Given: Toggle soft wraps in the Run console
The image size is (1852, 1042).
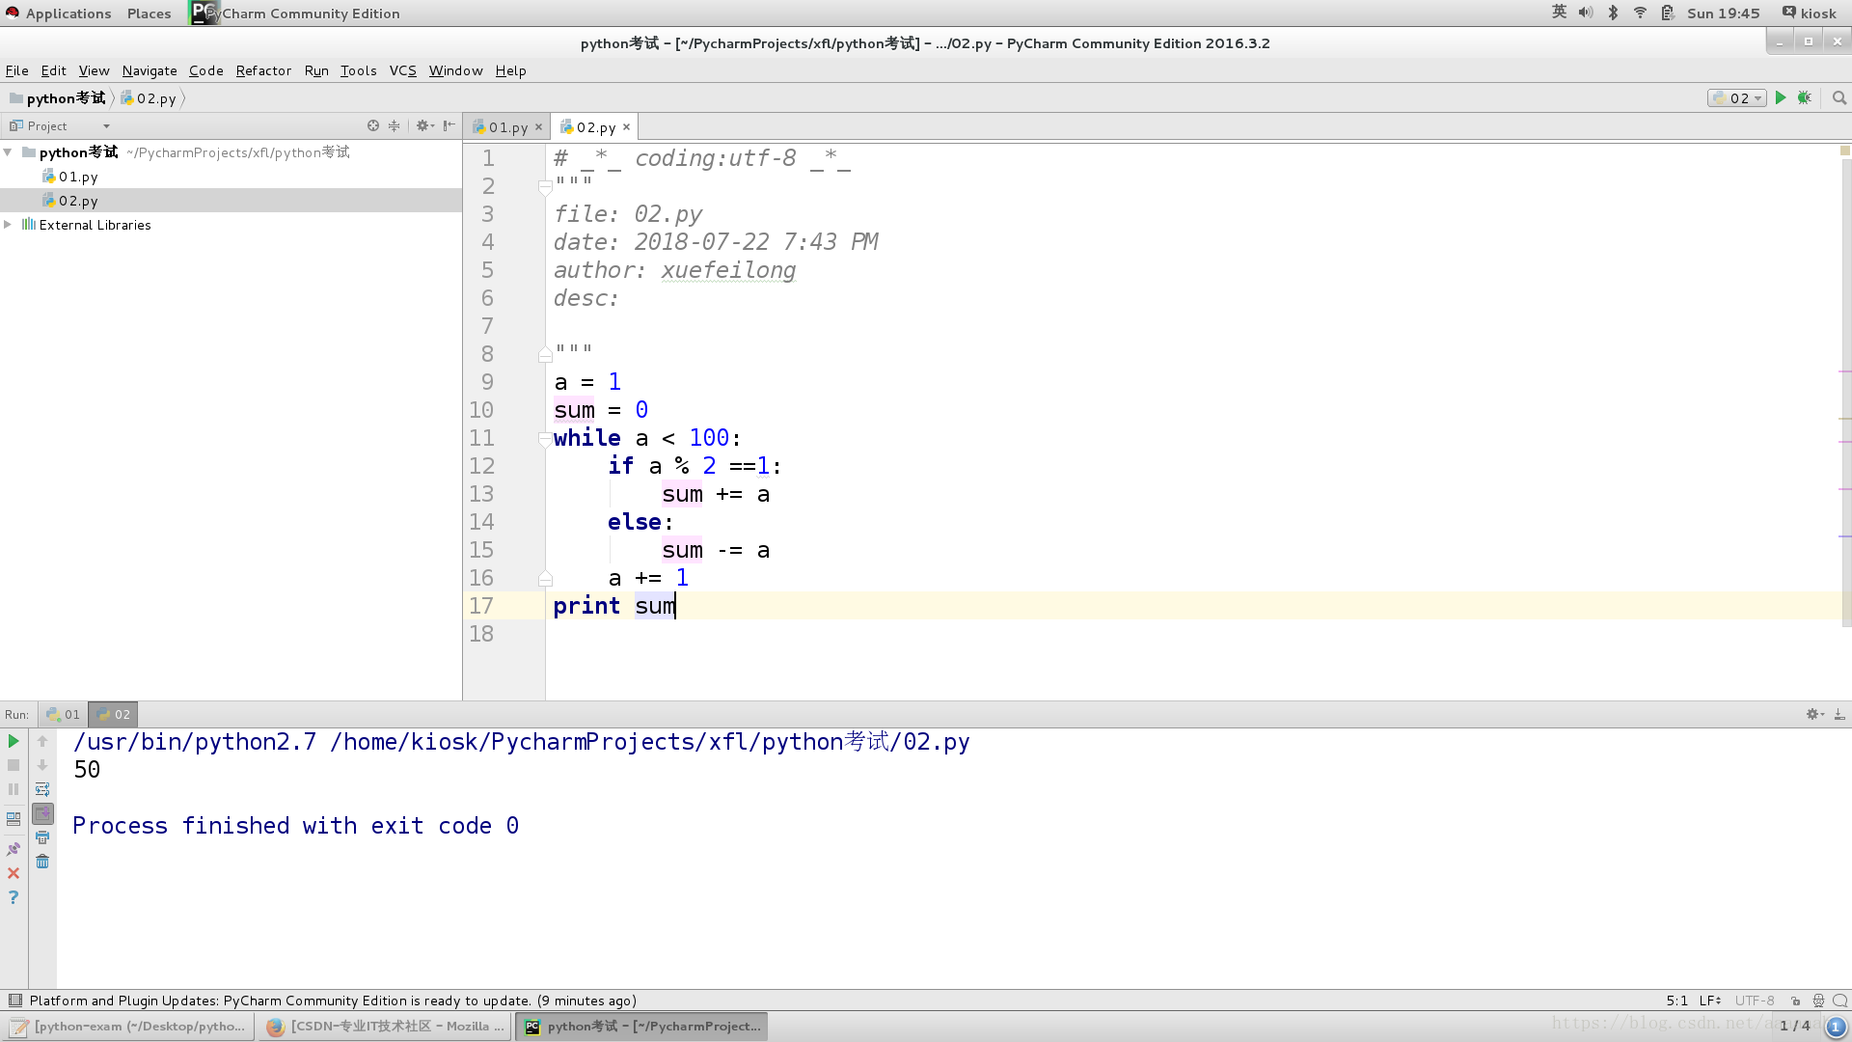Looking at the screenshot, I should click(x=42, y=789).
